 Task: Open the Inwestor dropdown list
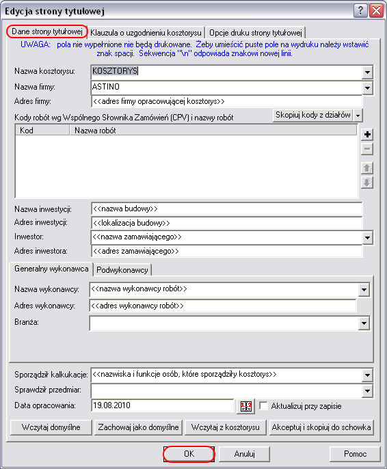[367, 238]
